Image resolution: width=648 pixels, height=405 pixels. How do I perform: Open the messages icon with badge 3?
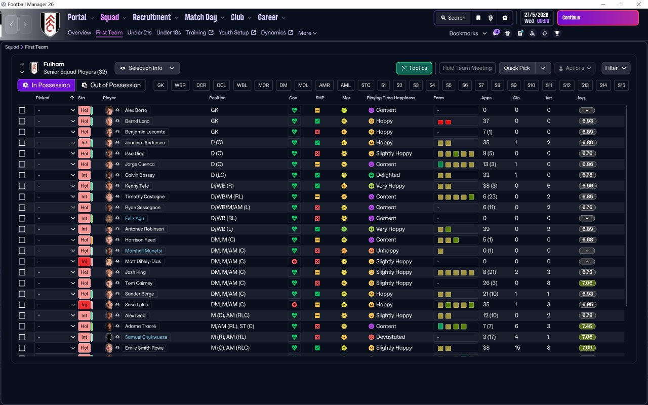[x=496, y=33]
